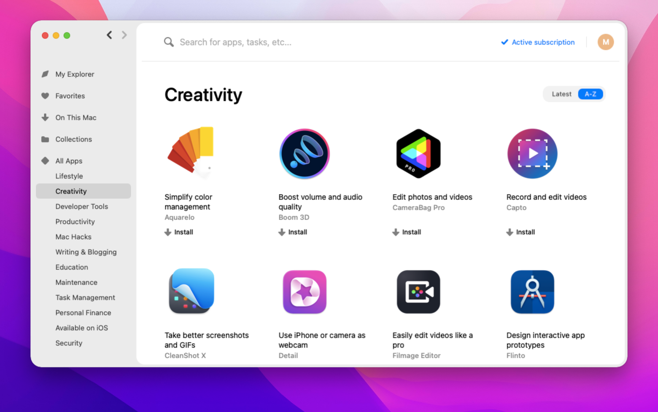Image resolution: width=658 pixels, height=412 pixels.
Task: Click the On This Mac download arrow icon
Action: coord(45,118)
